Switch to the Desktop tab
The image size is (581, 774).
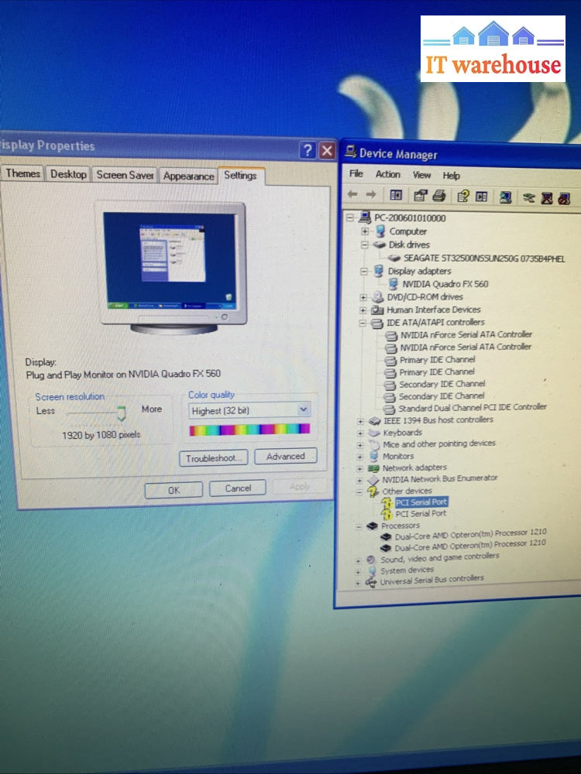point(68,173)
